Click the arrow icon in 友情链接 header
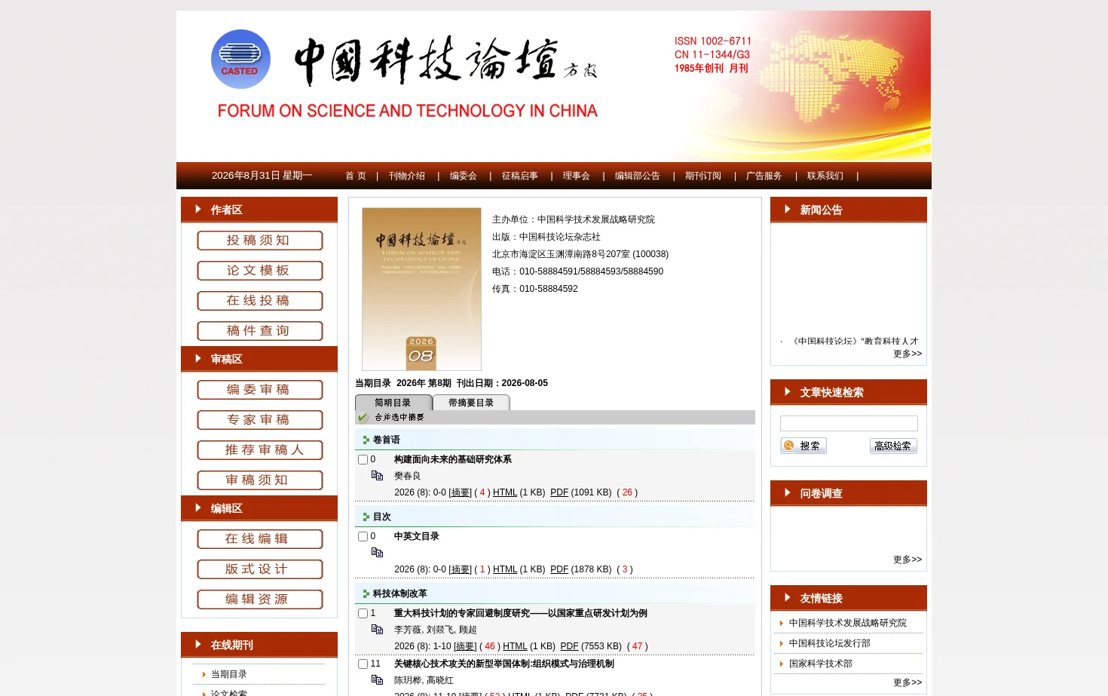This screenshot has width=1108, height=696. [x=788, y=597]
